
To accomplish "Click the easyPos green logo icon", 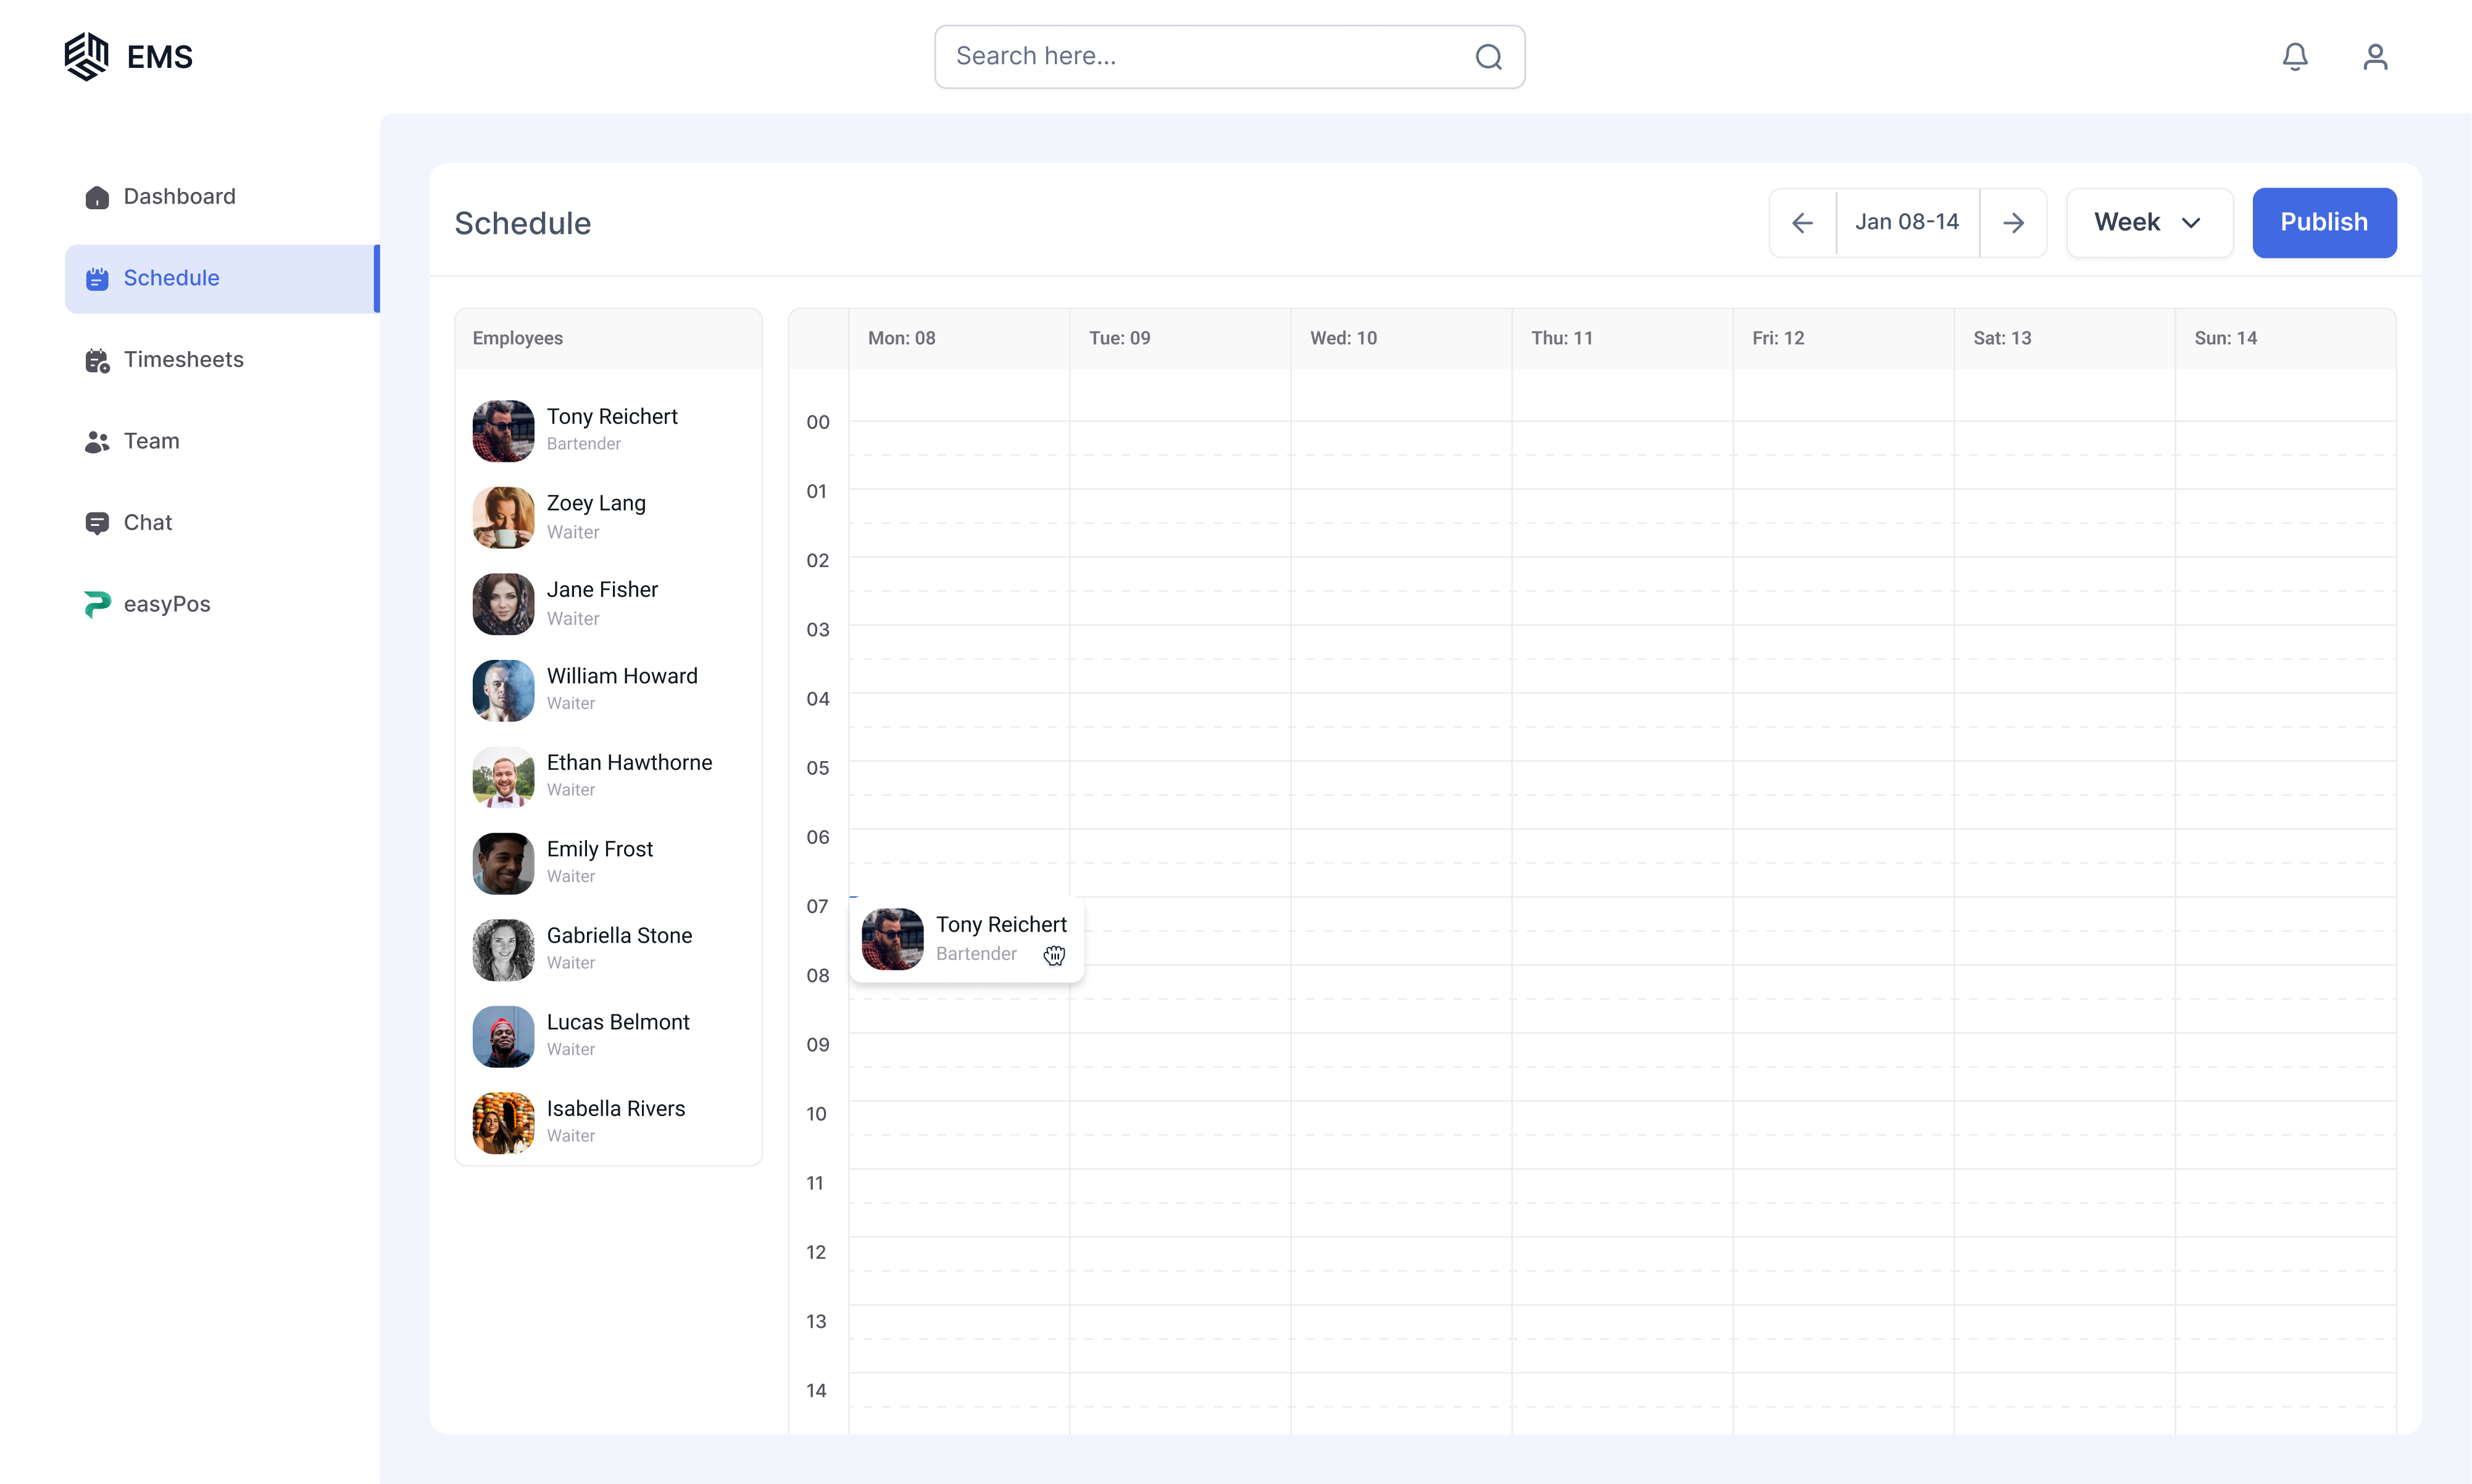I will pos(97,604).
